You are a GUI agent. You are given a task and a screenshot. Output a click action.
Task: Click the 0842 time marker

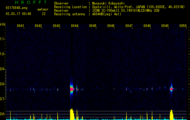point(38,26)
